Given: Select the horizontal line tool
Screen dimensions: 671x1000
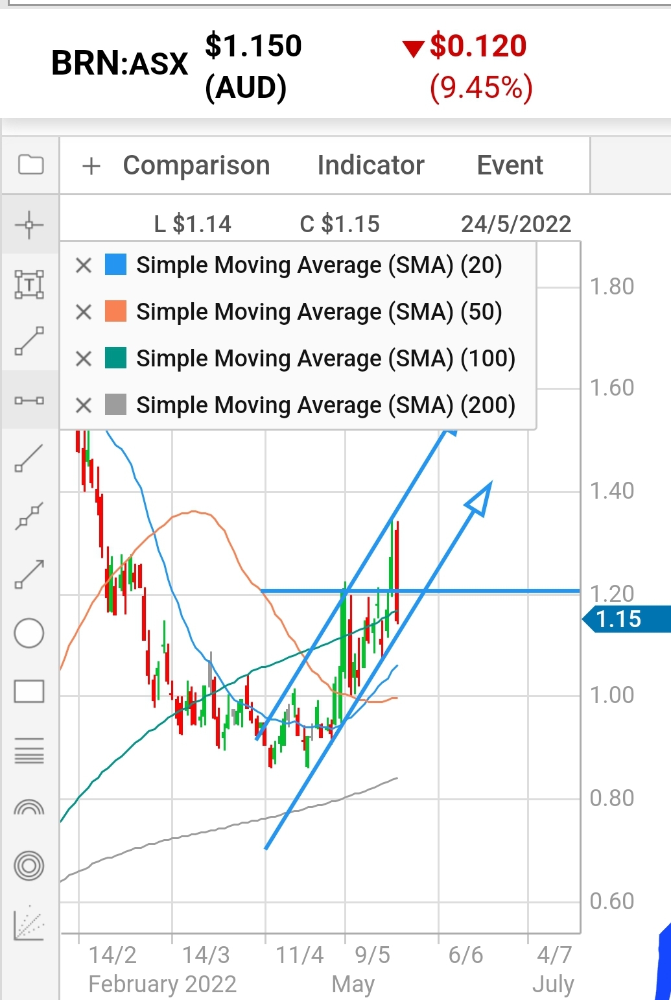Looking at the screenshot, I should tap(29, 400).
